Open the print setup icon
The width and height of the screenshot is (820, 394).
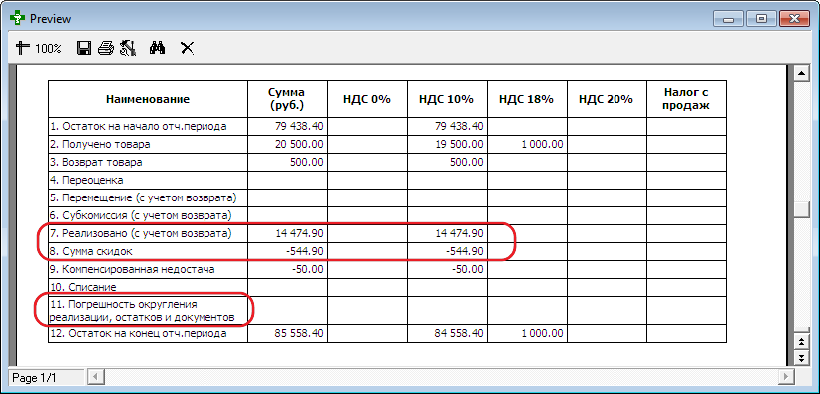pyautogui.click(x=128, y=49)
